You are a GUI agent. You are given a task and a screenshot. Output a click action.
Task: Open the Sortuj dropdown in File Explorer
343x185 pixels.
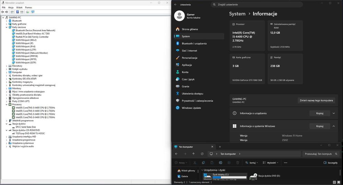tap(251, 163)
